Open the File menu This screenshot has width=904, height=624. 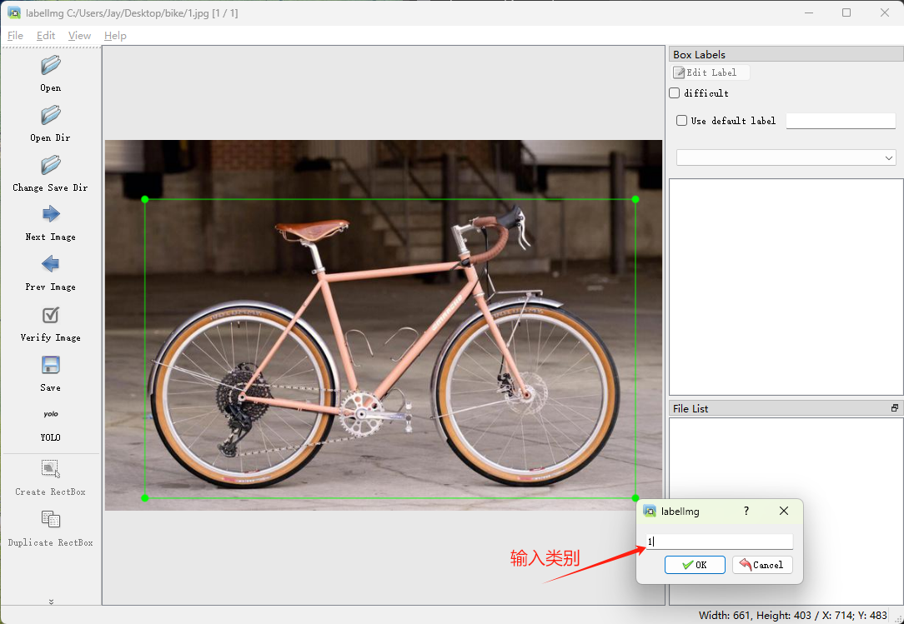(16, 36)
